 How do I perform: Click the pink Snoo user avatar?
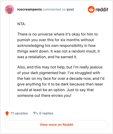(9, 9)
